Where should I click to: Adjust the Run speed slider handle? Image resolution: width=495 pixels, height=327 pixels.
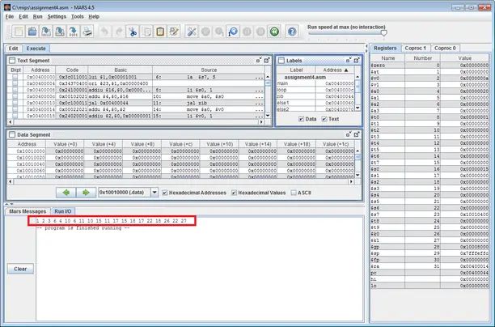click(383, 33)
